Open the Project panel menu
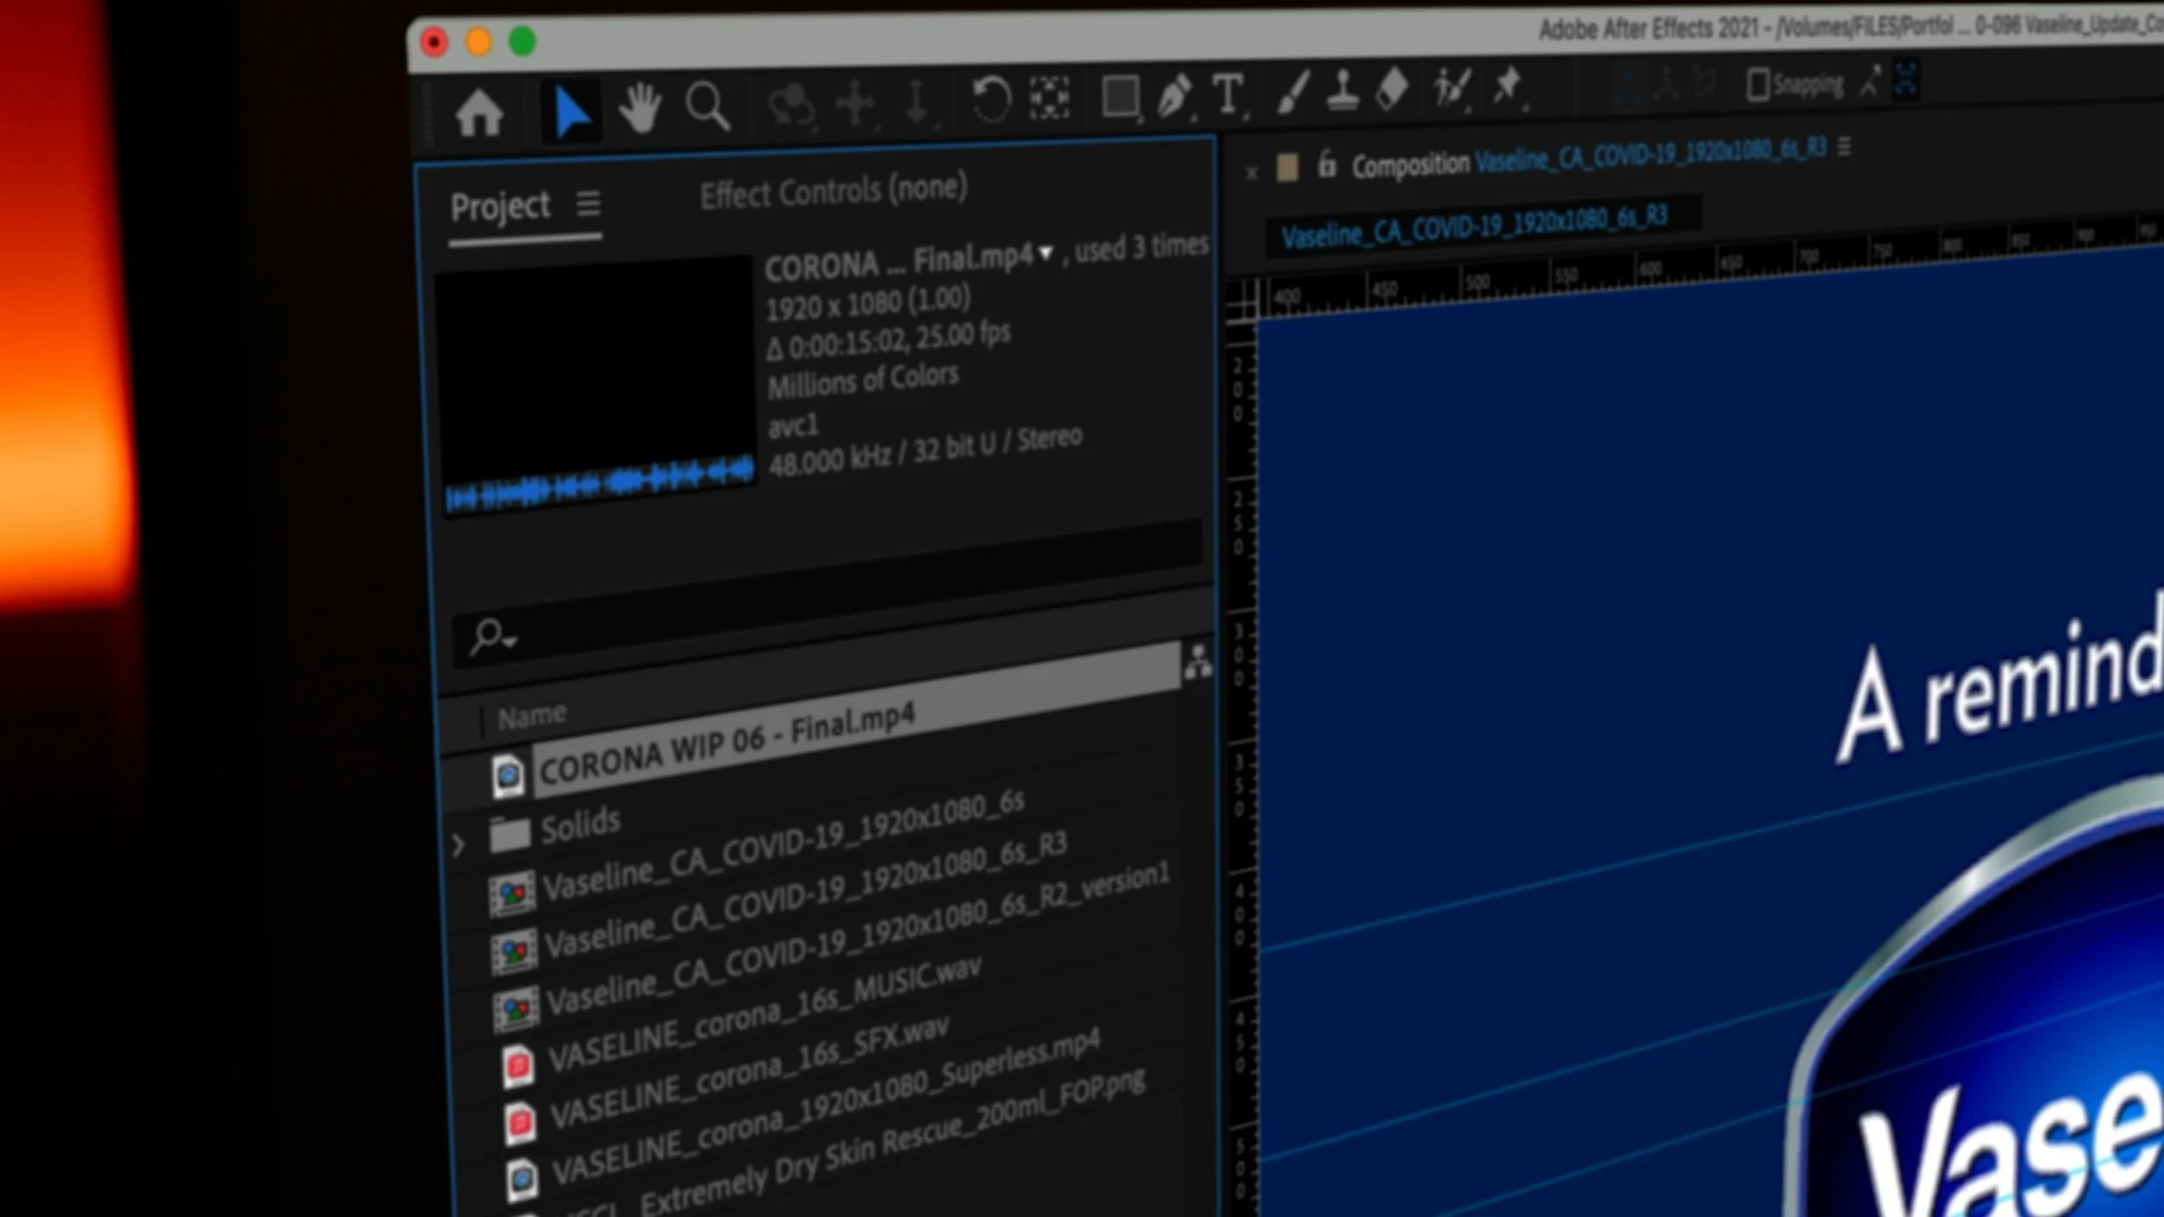Image resolution: width=2164 pixels, height=1217 pixels. [589, 204]
